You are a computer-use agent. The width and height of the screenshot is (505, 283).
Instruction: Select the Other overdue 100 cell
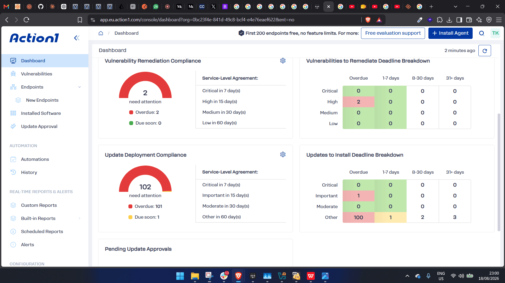coord(358,217)
